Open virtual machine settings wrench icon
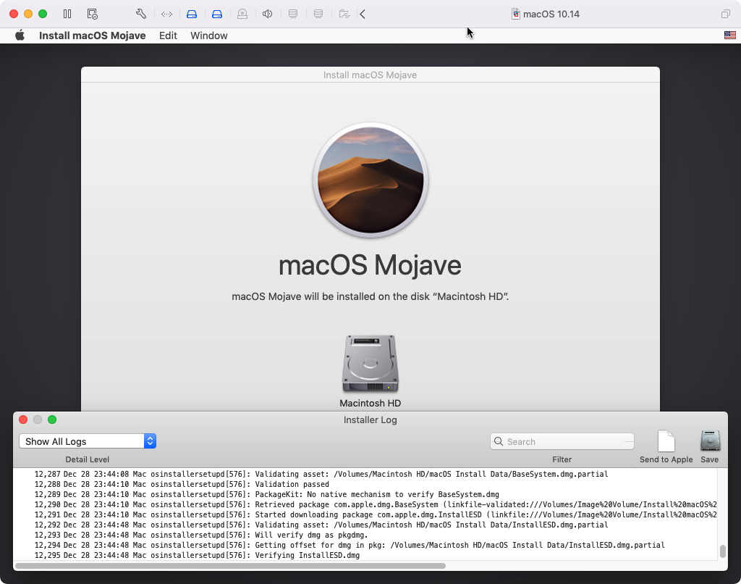 (x=141, y=14)
